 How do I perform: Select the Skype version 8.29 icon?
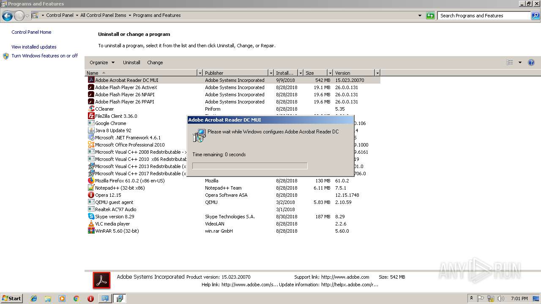point(91,217)
